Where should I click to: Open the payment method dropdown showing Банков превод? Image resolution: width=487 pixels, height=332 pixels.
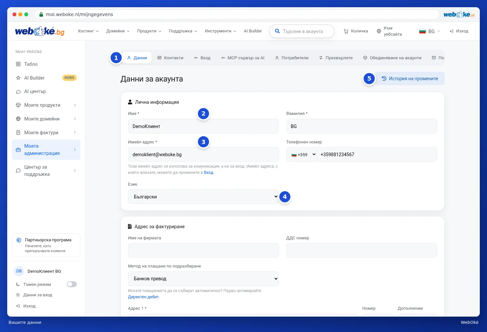(x=203, y=279)
